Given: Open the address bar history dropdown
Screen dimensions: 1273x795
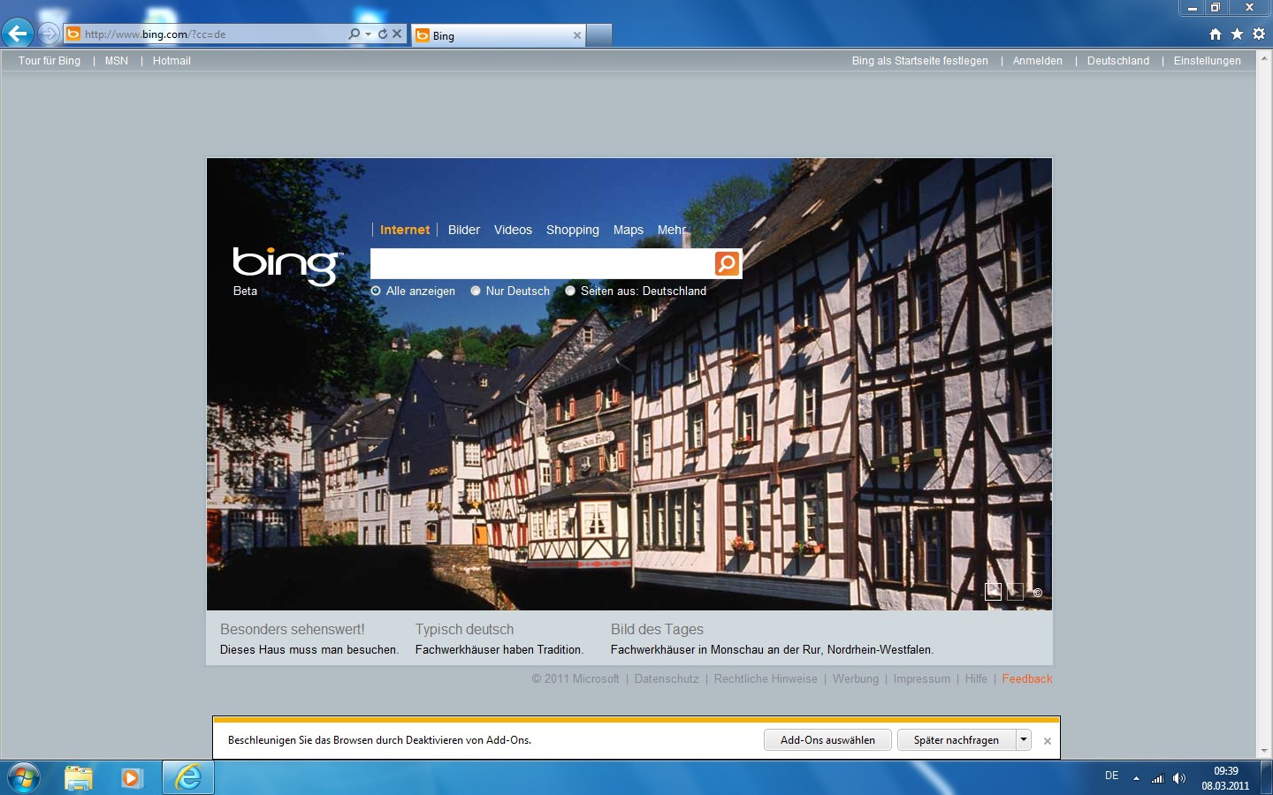Looking at the screenshot, I should 369,34.
